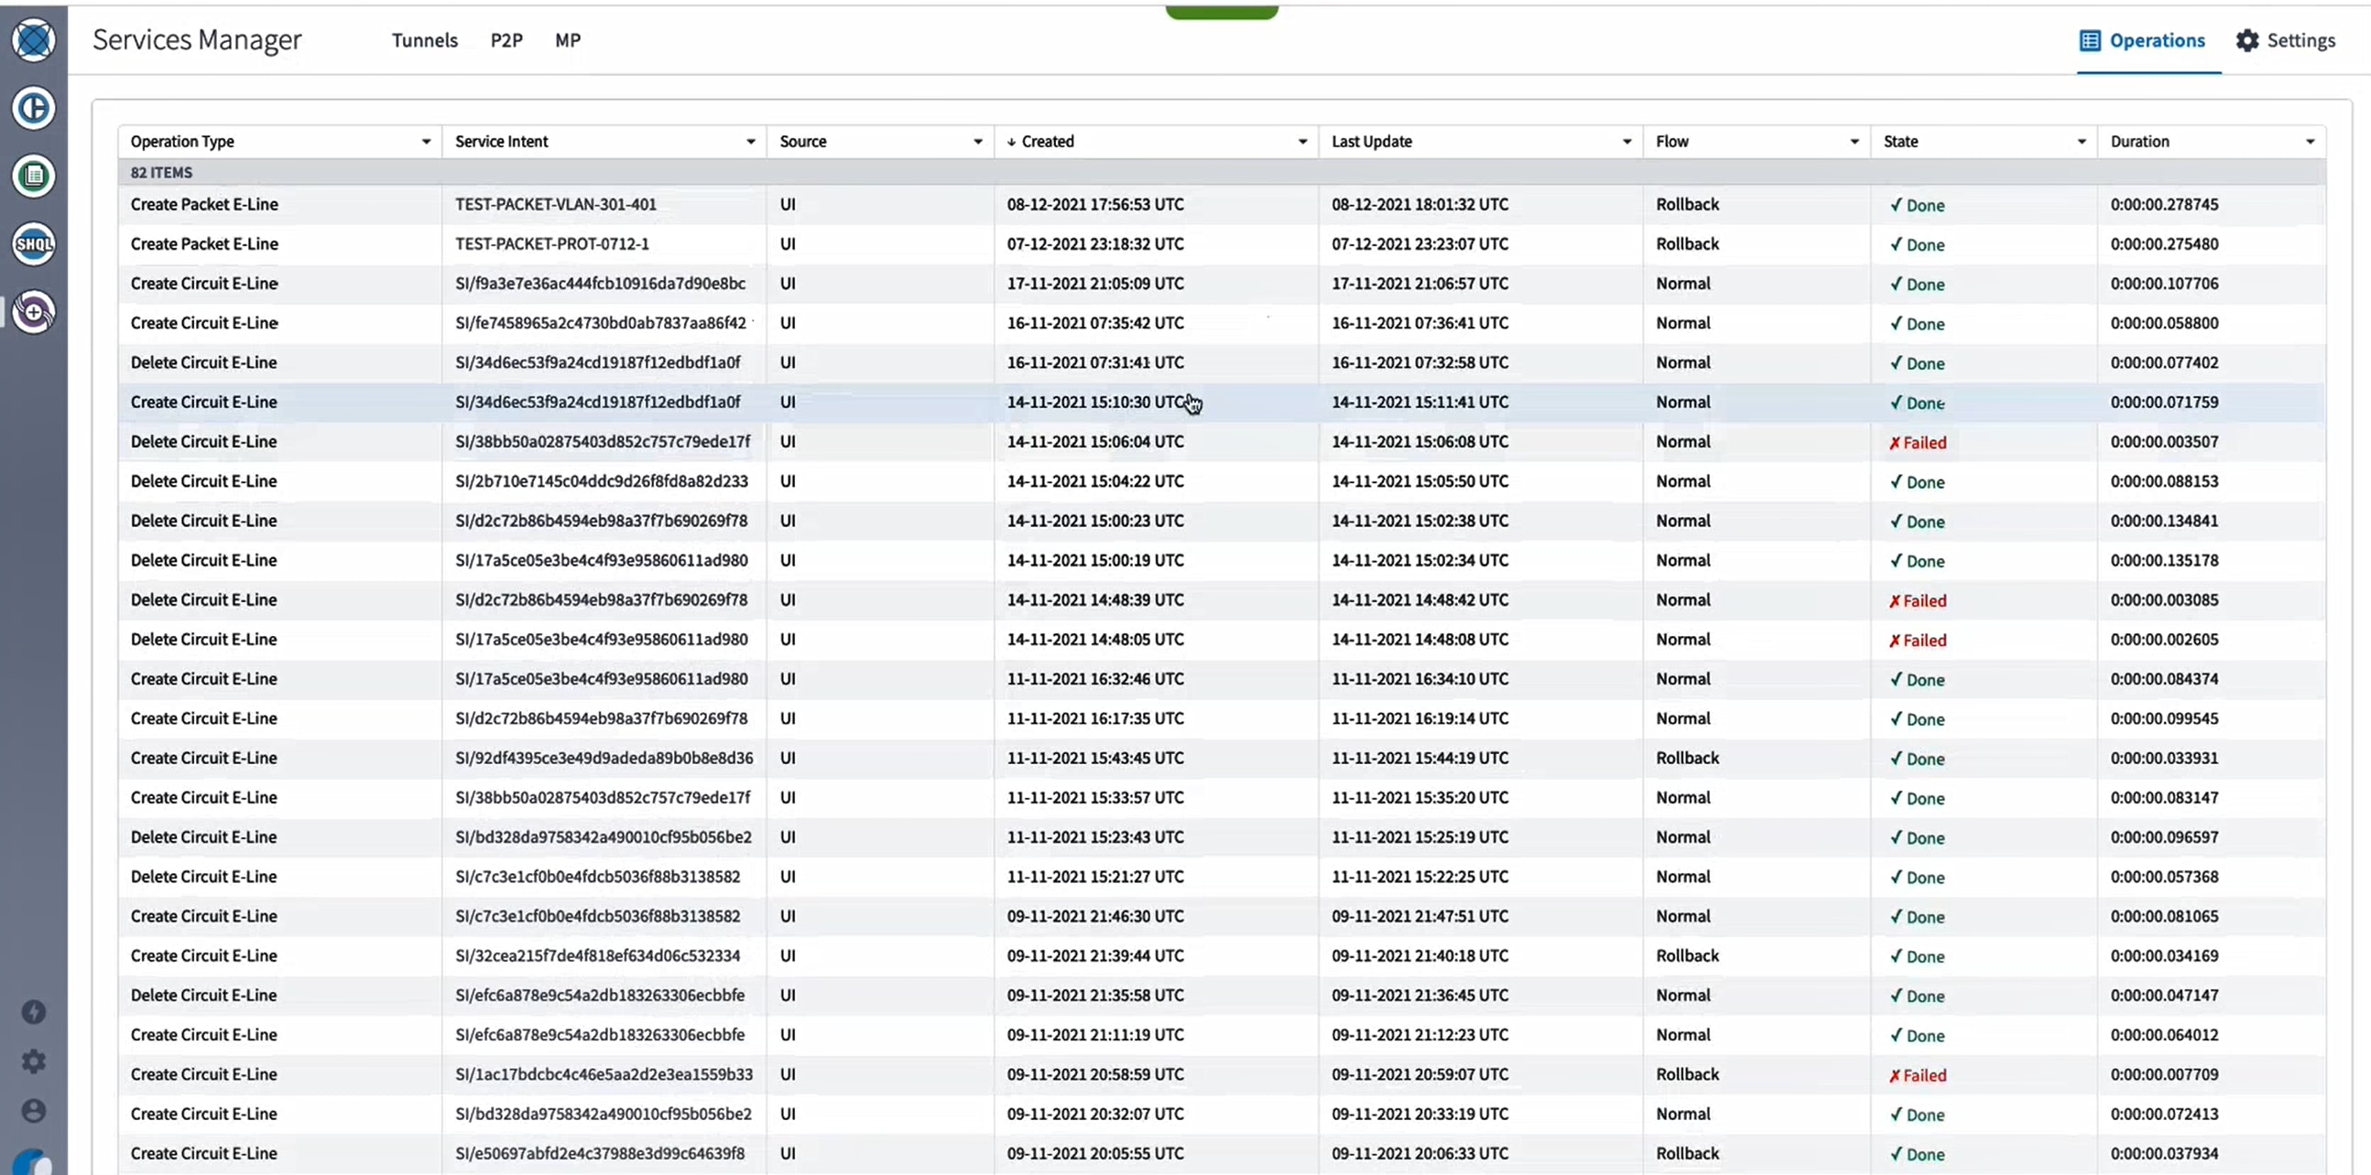Click Failed state for 14-11-2021 14:48:39 row

pos(1918,600)
